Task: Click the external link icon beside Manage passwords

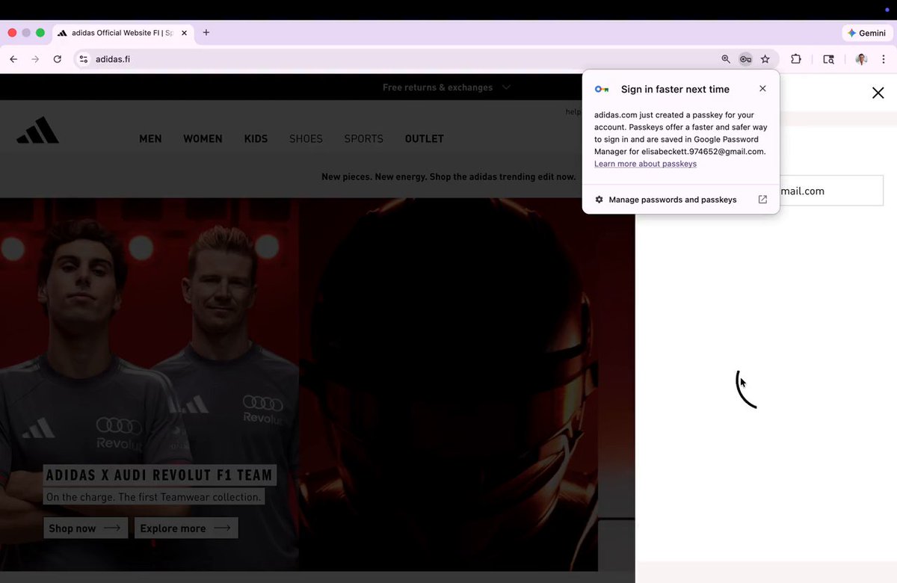Action: [x=762, y=200]
